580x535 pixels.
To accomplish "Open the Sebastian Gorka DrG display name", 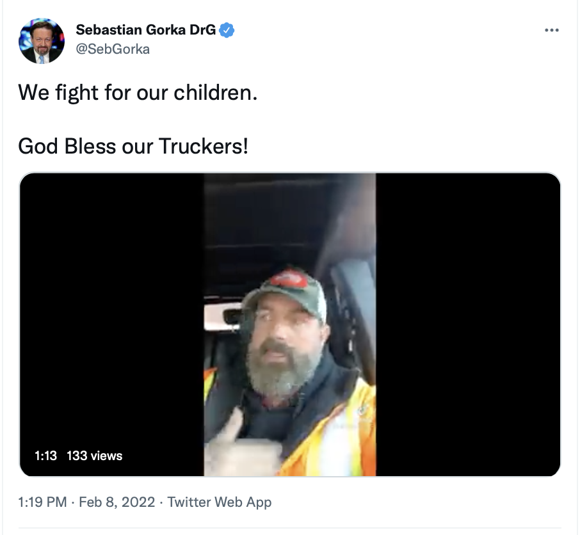I will click(146, 29).
